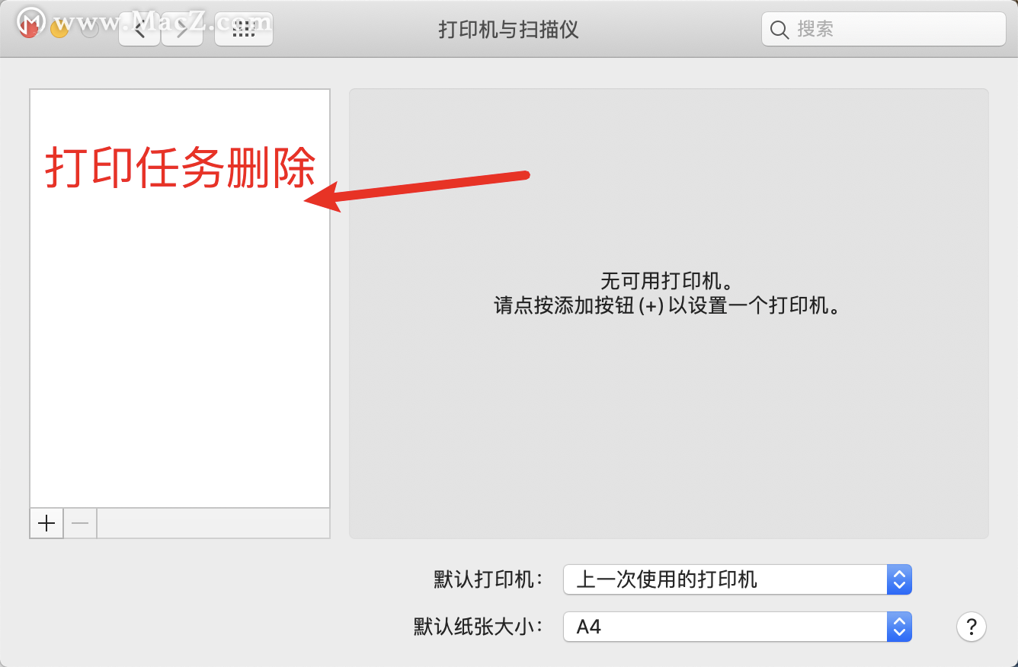Screen dimensions: 1018x667
Task: Click the red 打印任务删除 annotation text
Action: pos(181,168)
